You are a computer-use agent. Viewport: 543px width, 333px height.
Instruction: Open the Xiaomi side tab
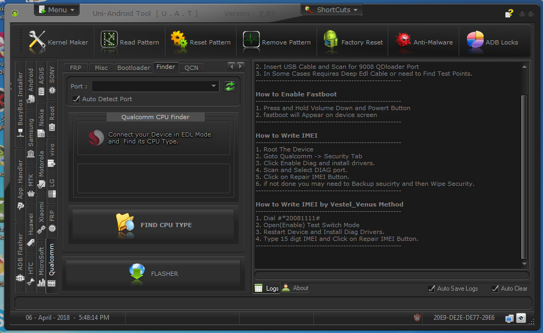pos(41,218)
